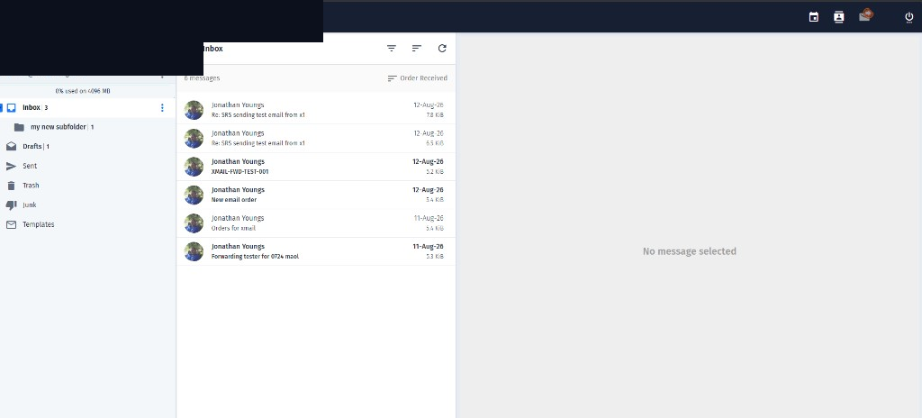This screenshot has height=418, width=922.
Task: Open the 'New email order' message
Action: [x=316, y=195]
